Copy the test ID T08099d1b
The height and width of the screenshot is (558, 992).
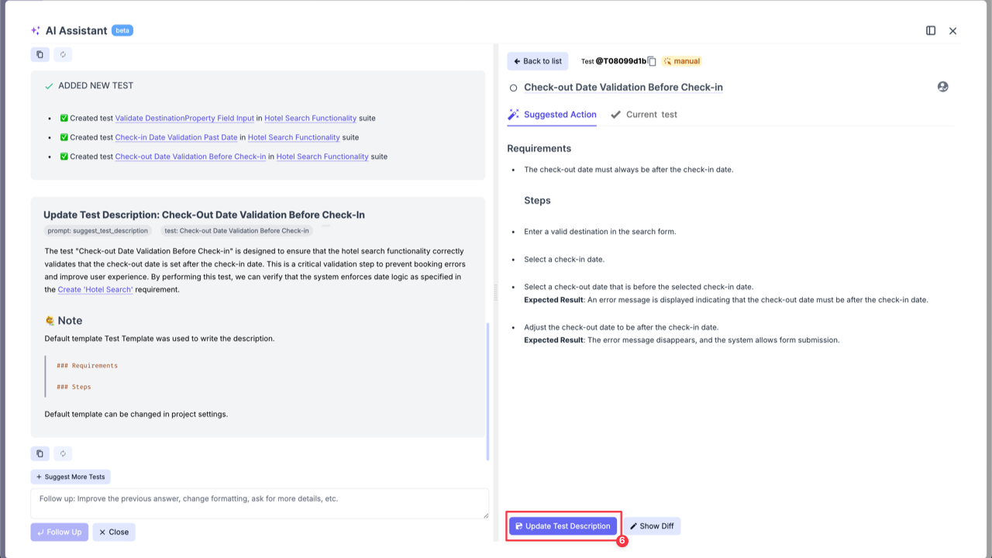(652, 61)
